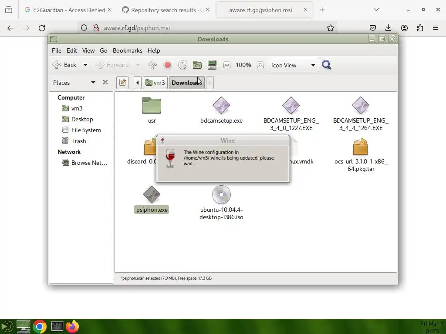
Task: Click Firefox back arrow
Action: [10, 28]
